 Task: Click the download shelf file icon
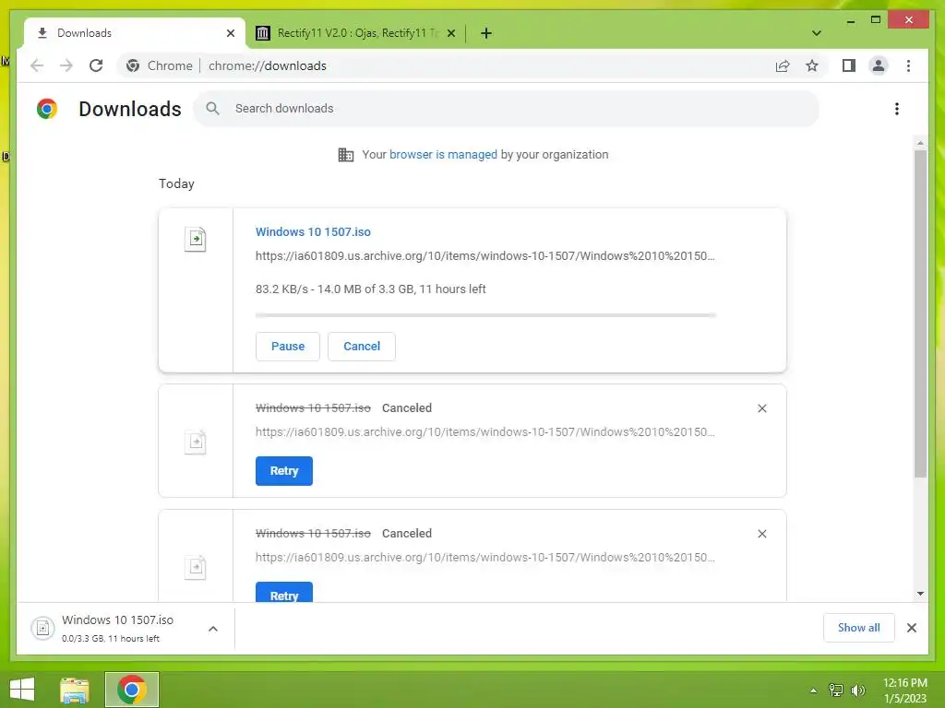pyautogui.click(x=42, y=629)
